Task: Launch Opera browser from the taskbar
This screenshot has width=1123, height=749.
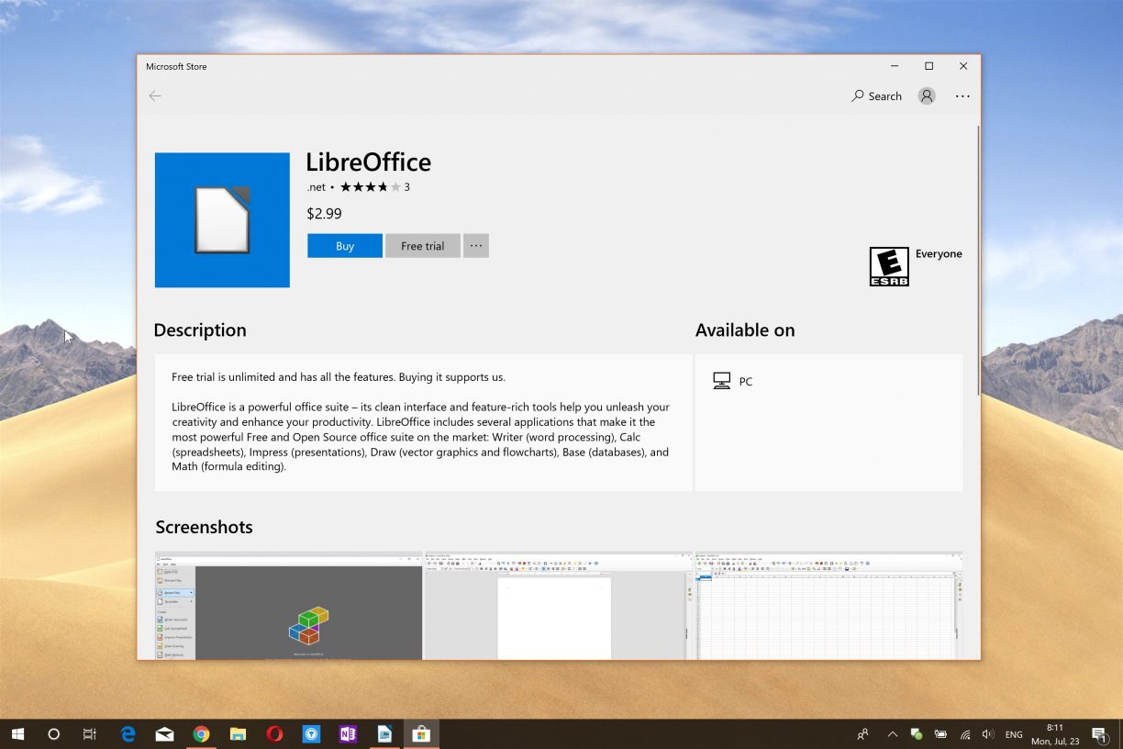Action: [274, 734]
